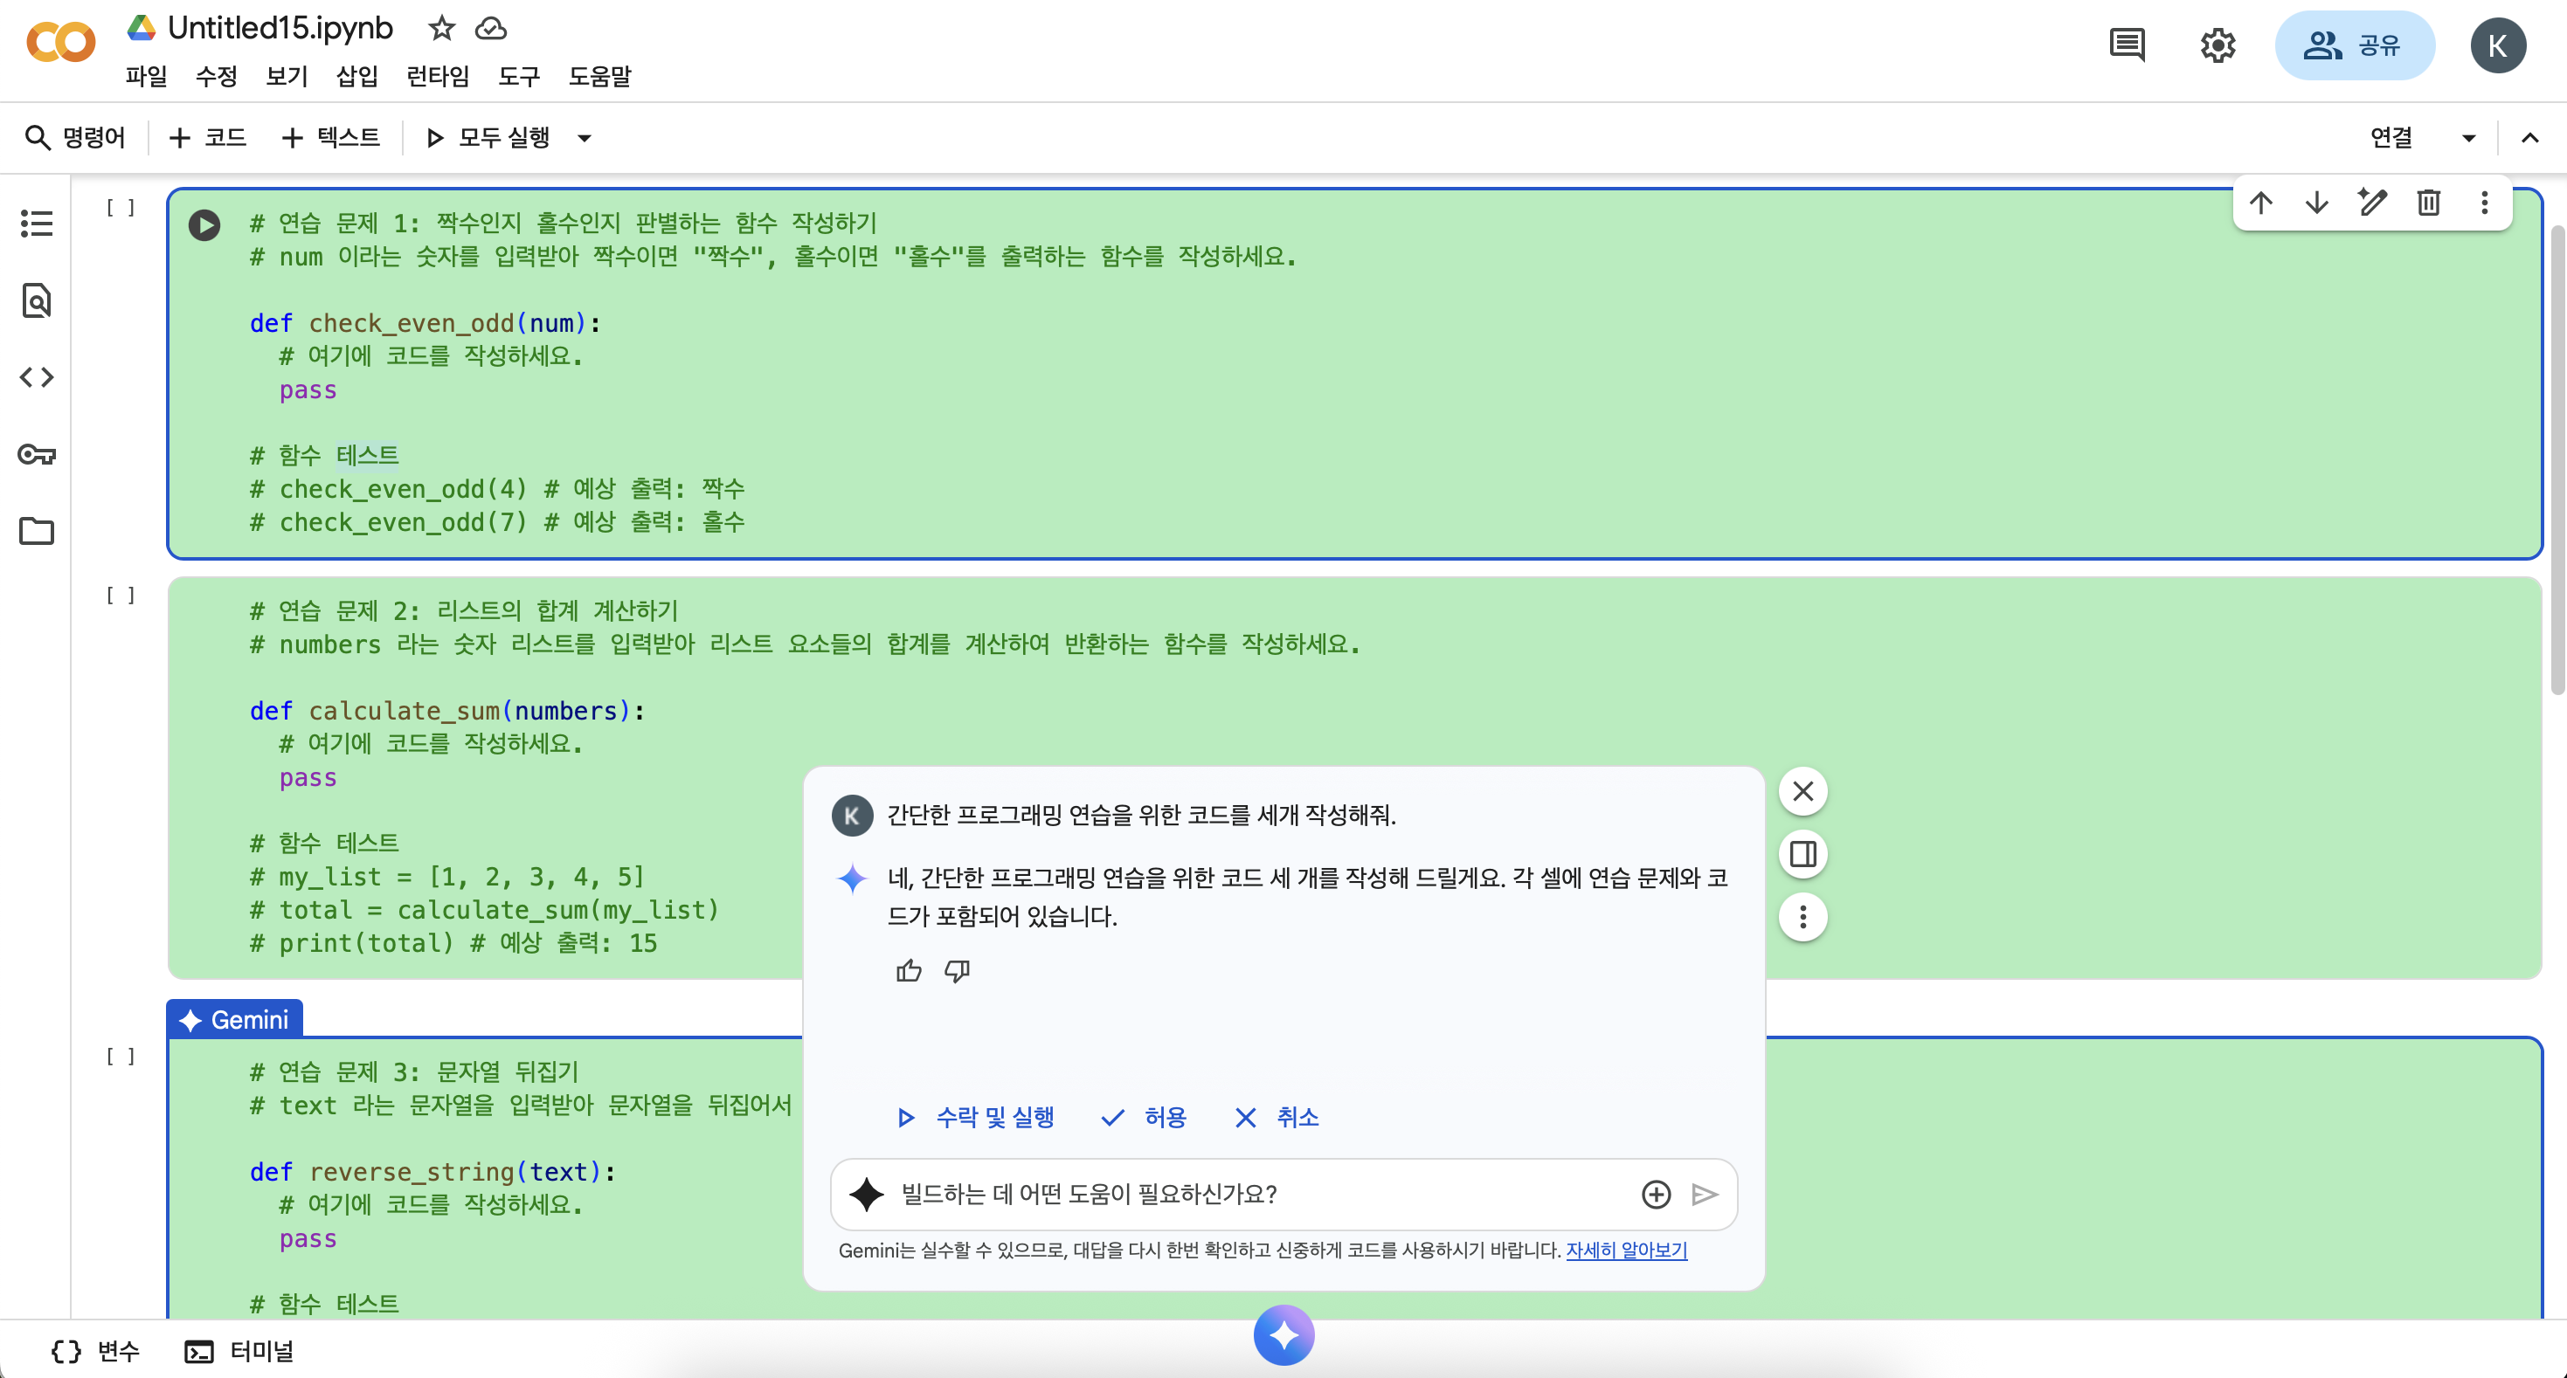This screenshot has width=2567, height=1378.
Task: Open the 모두 실행 dropdown arrow
Action: [x=585, y=138]
